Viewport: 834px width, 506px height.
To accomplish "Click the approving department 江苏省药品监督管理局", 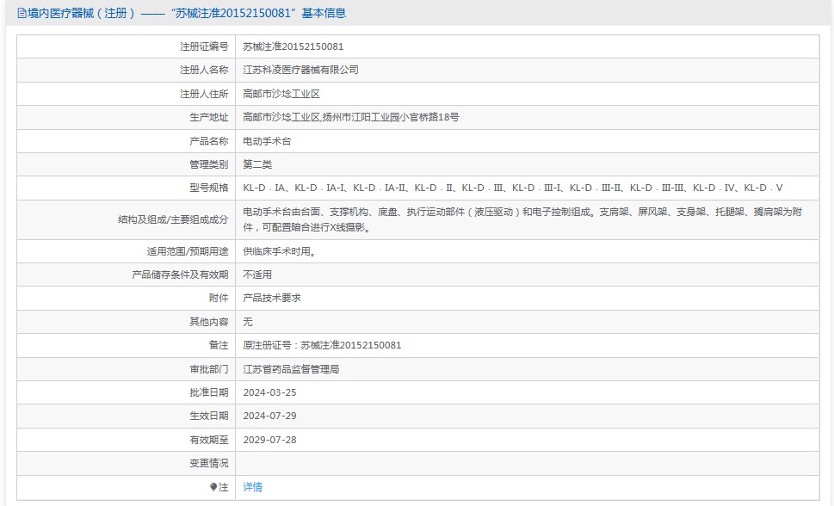I will click(x=291, y=369).
